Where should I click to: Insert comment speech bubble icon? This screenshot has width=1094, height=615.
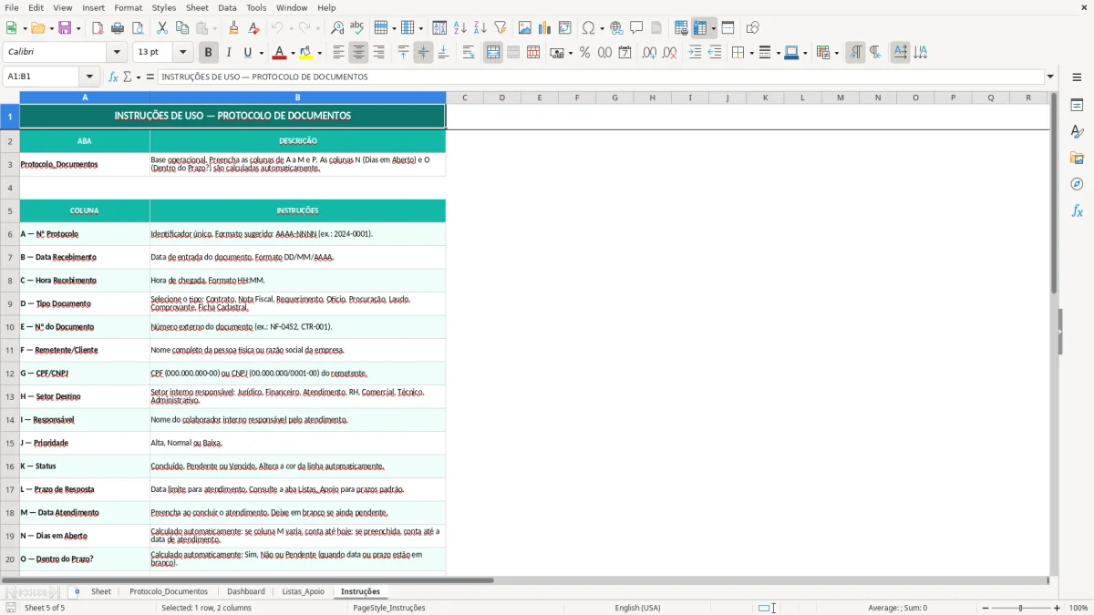(636, 28)
